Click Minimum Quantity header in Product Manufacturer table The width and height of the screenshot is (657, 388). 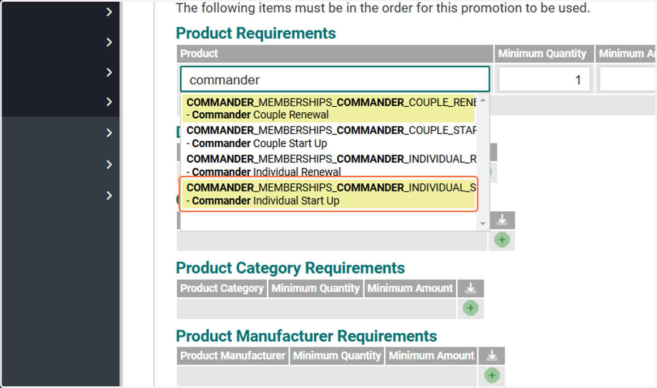click(x=337, y=356)
